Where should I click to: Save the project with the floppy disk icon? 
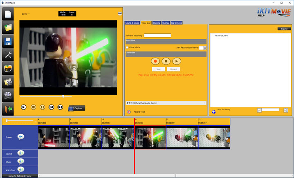point(8,41)
